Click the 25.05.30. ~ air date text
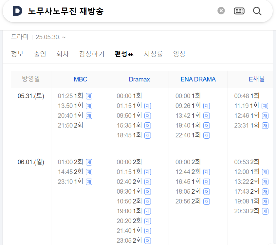Image resolution: width=276 pixels, height=245 pixels. pyautogui.click(x=51, y=37)
